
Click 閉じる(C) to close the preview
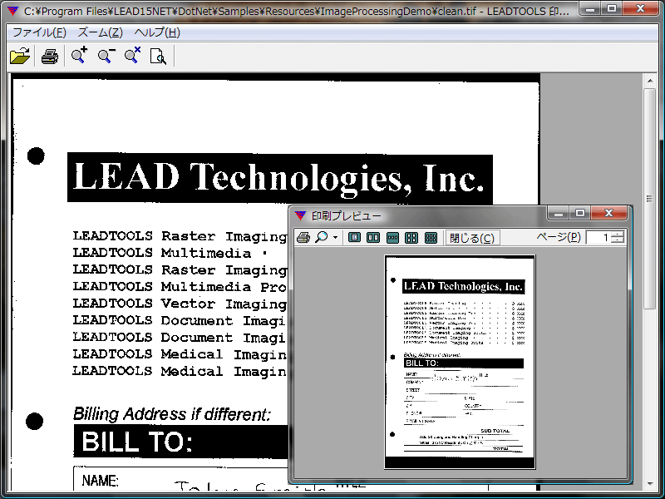(x=475, y=237)
